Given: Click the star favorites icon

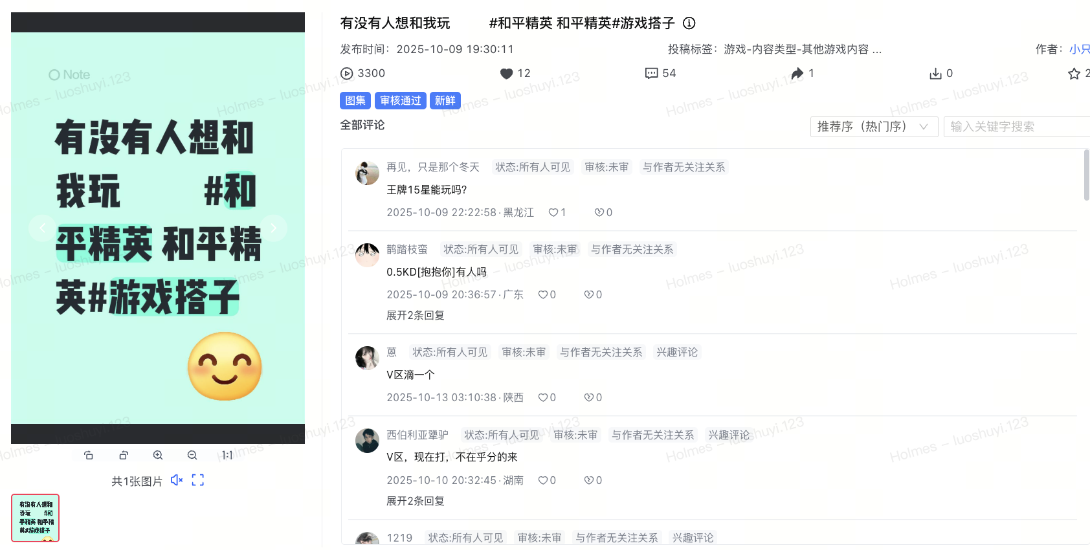Looking at the screenshot, I should click(1074, 74).
